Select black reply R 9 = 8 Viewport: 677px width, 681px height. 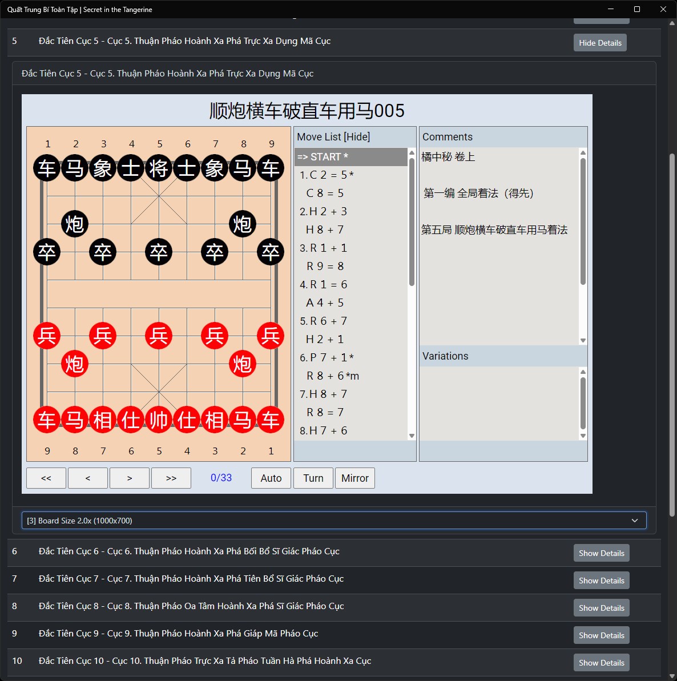click(x=351, y=266)
